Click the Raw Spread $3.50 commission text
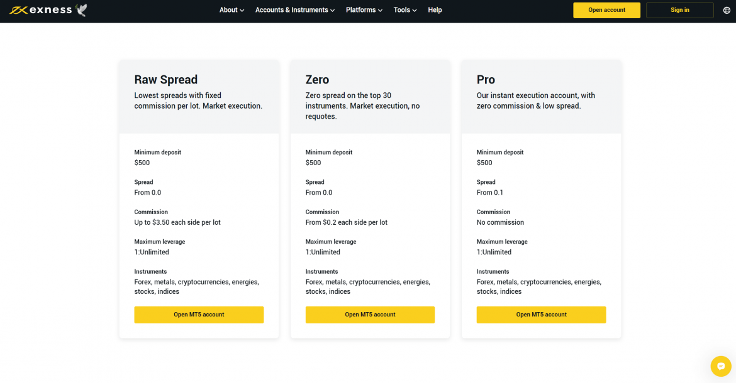The height and width of the screenshot is (383, 736). pyautogui.click(x=177, y=222)
